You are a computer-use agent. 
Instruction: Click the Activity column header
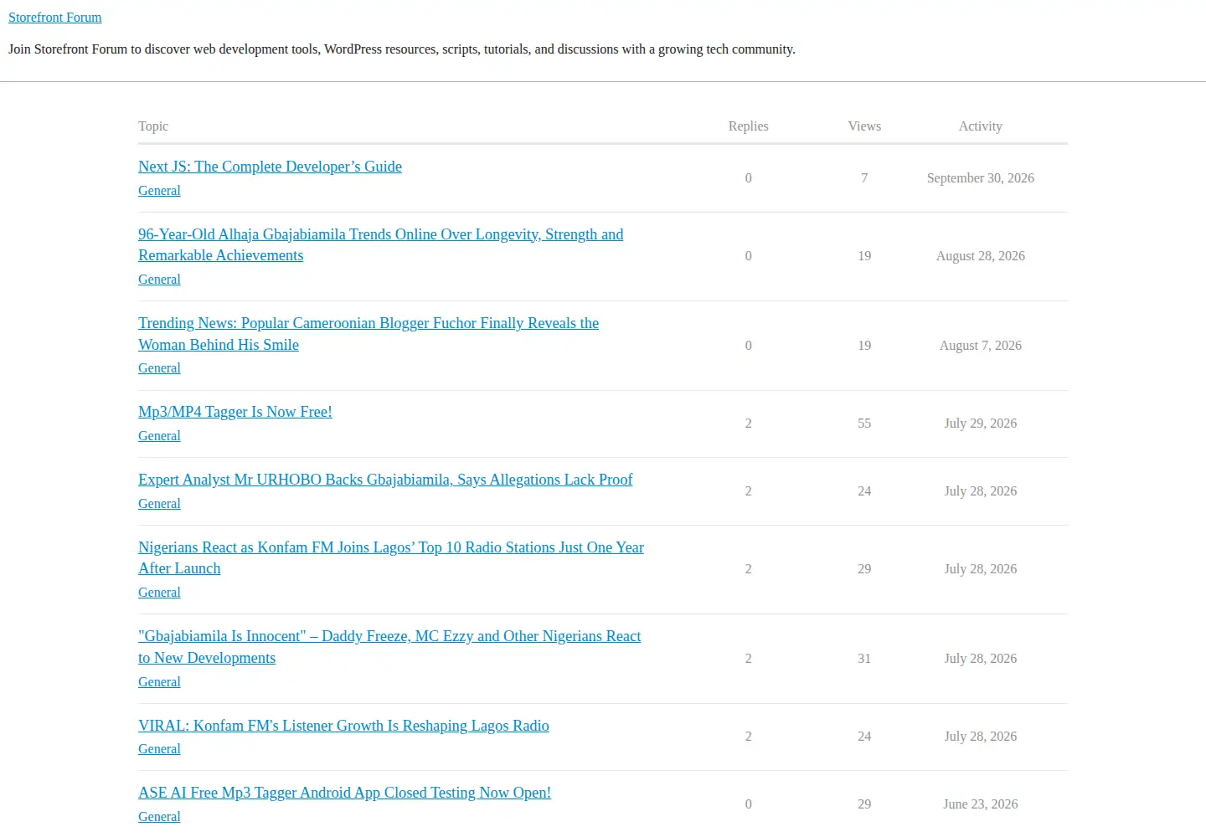tap(980, 126)
